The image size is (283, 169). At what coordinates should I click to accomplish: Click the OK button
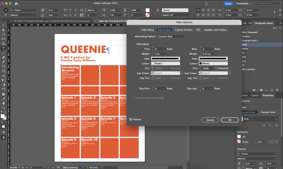coord(230,120)
